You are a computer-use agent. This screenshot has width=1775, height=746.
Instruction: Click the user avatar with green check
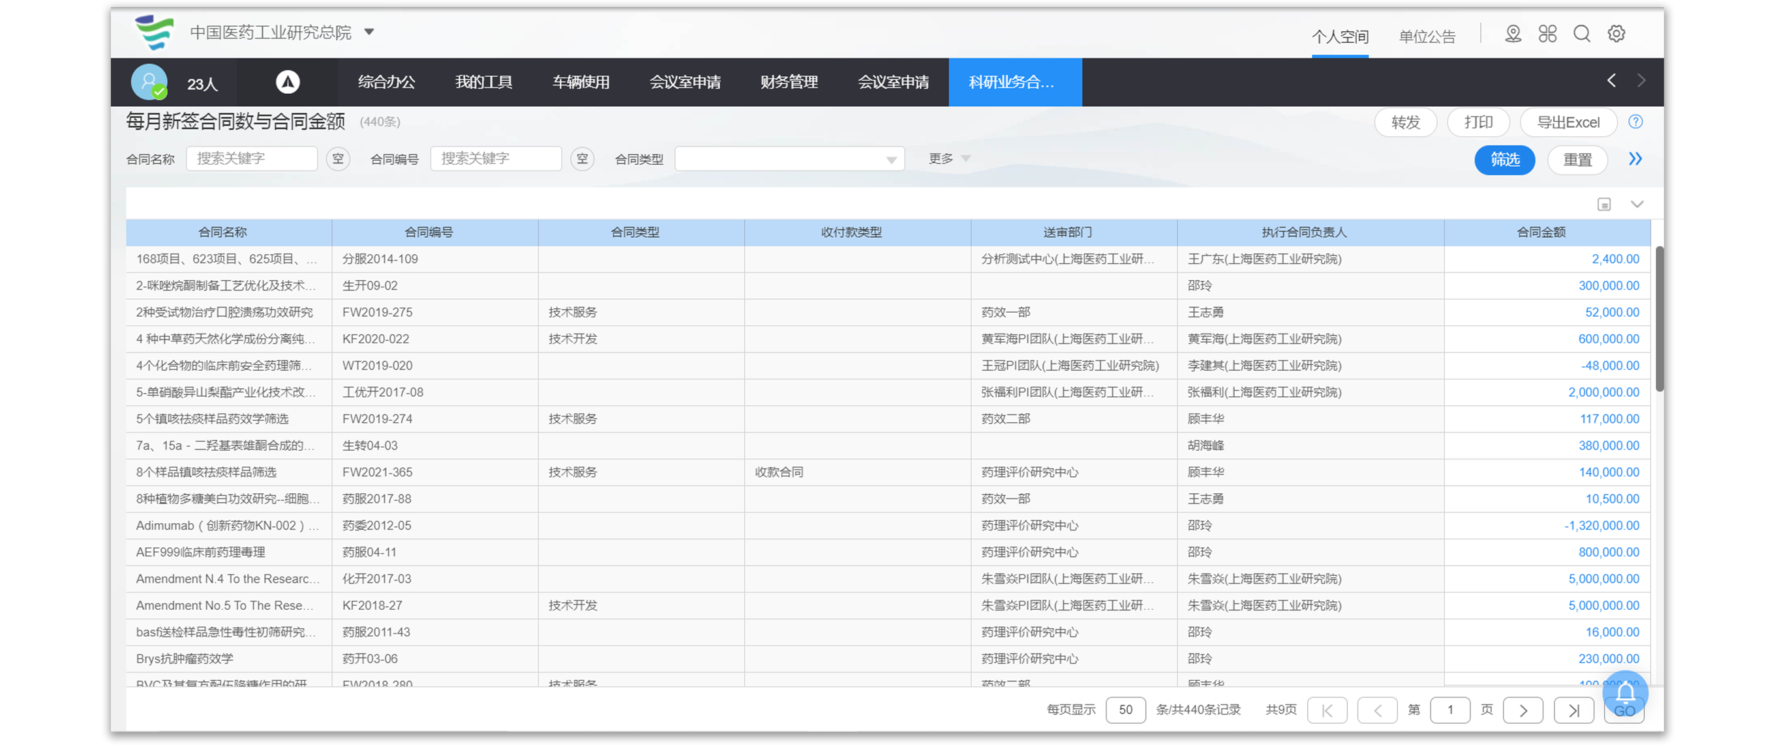(x=149, y=82)
